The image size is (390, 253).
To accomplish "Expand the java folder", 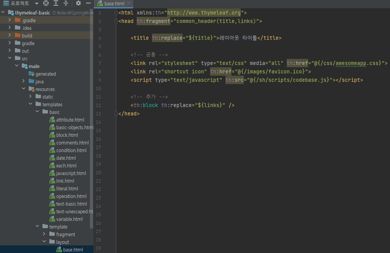I will tap(23, 81).
